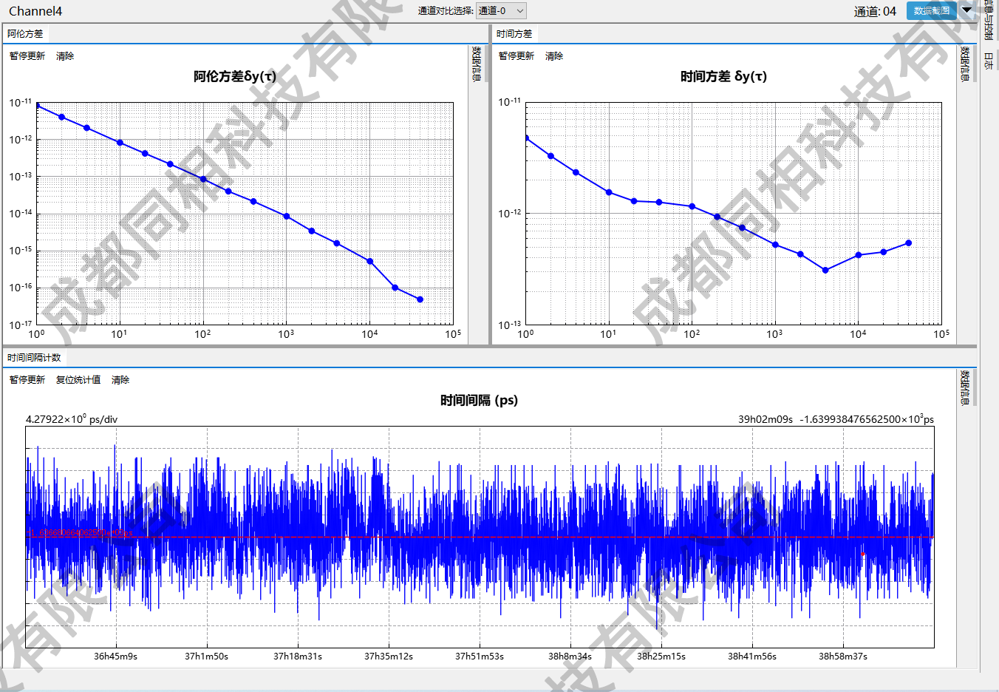The image size is (999, 692).
Task: Switch to the 时间方差 tab
Action: tap(514, 34)
